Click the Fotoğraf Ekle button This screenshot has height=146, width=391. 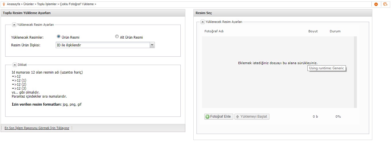point(219,117)
